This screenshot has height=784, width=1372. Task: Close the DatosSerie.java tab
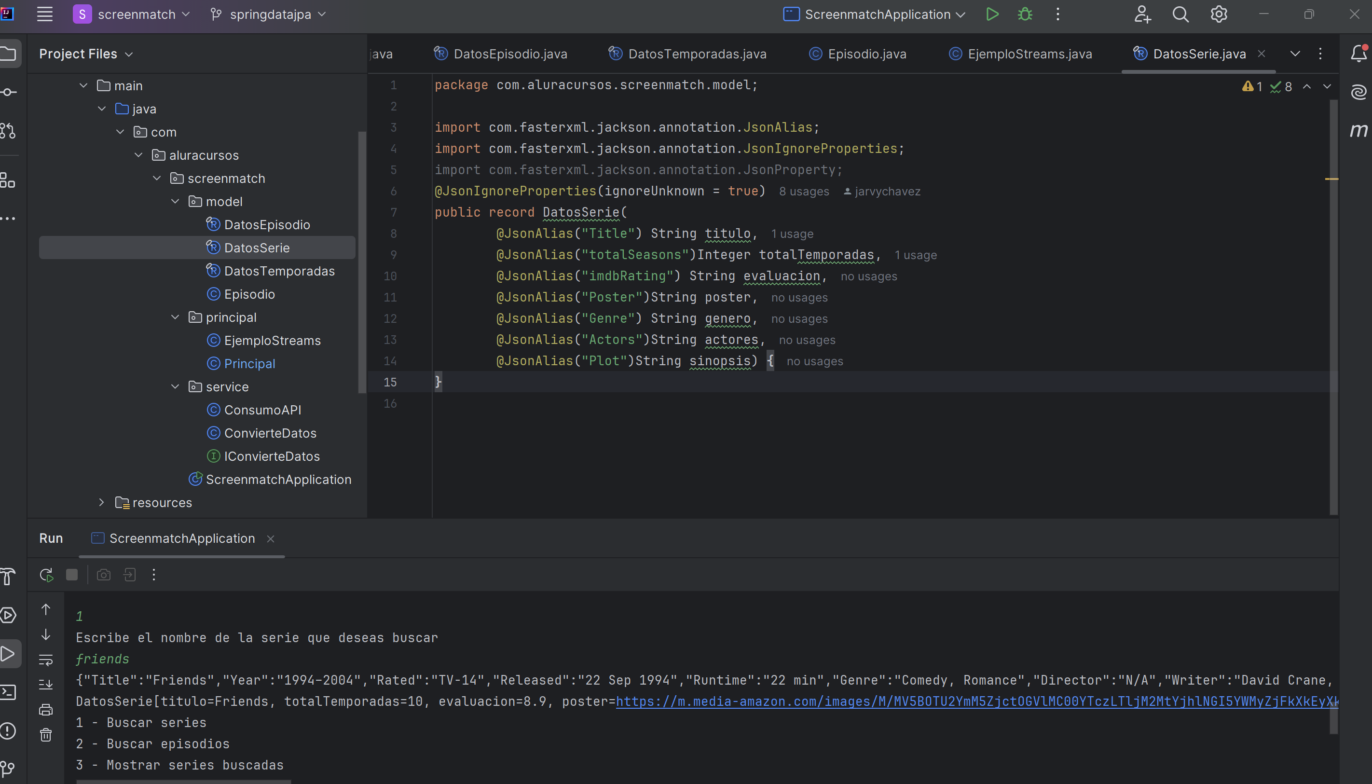click(x=1262, y=53)
